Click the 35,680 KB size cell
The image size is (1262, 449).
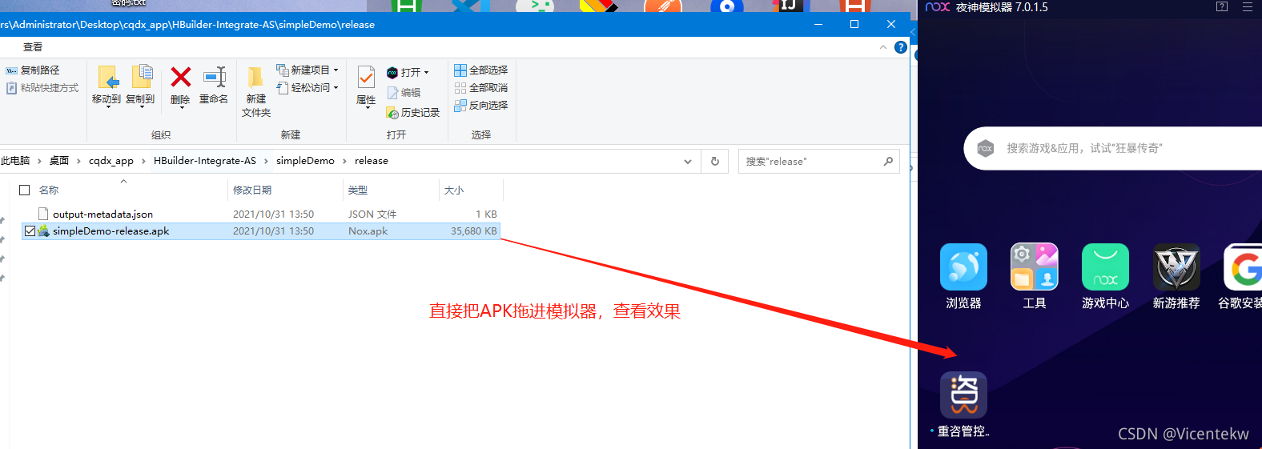click(x=473, y=231)
